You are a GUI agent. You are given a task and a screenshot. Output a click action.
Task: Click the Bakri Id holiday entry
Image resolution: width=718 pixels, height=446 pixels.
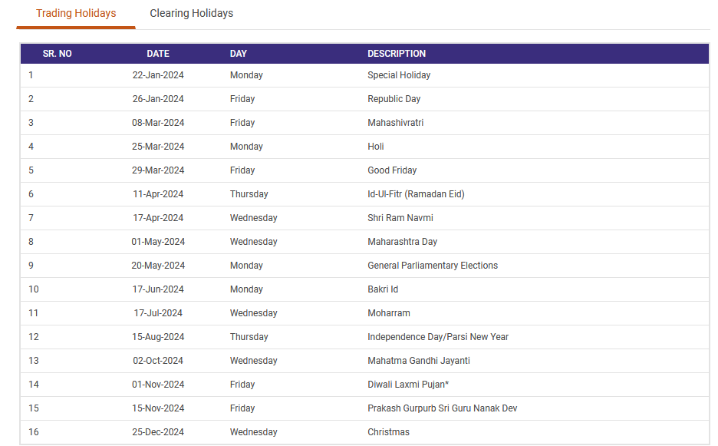coord(383,289)
